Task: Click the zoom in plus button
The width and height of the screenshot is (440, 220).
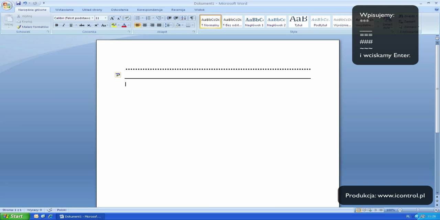Action: [436, 210]
